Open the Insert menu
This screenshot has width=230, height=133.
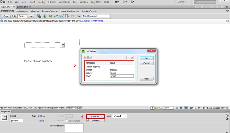32,2
